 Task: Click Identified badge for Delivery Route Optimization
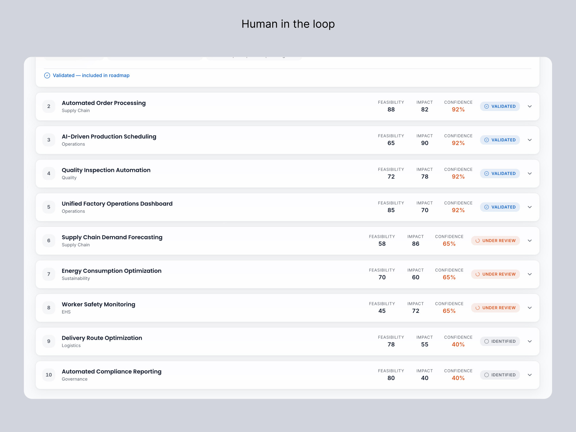coord(500,342)
